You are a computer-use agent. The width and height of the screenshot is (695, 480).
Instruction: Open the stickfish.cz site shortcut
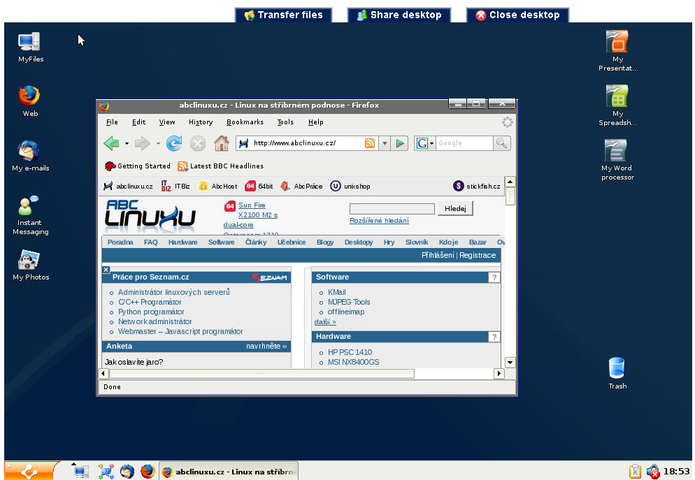[477, 187]
